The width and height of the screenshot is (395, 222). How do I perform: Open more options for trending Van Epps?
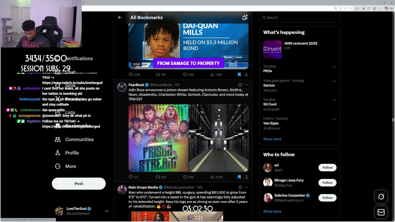click(x=334, y=119)
